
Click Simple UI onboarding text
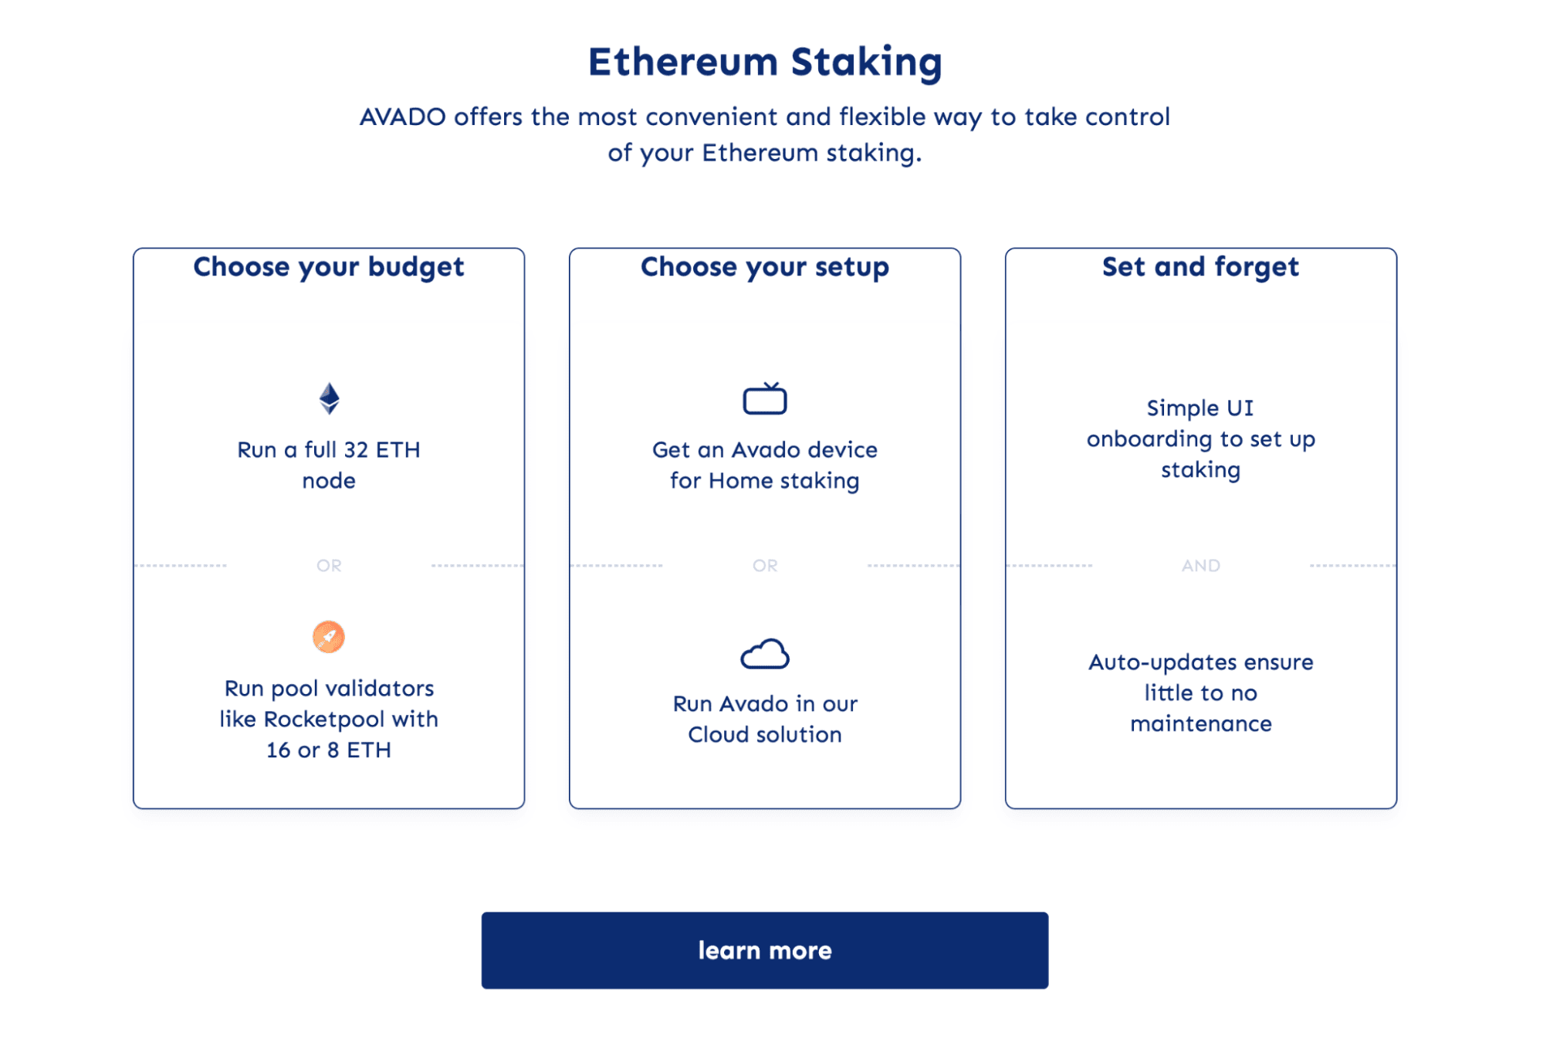tap(1201, 438)
